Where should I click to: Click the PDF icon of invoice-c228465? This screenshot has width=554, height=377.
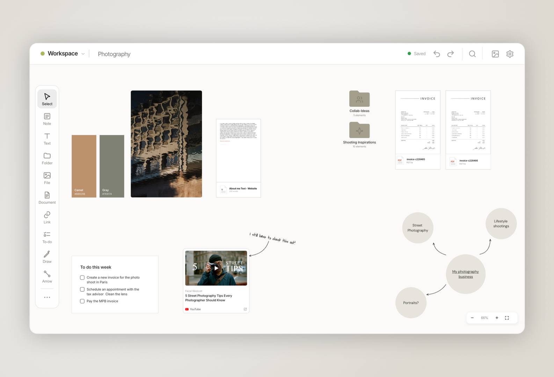[x=400, y=161]
